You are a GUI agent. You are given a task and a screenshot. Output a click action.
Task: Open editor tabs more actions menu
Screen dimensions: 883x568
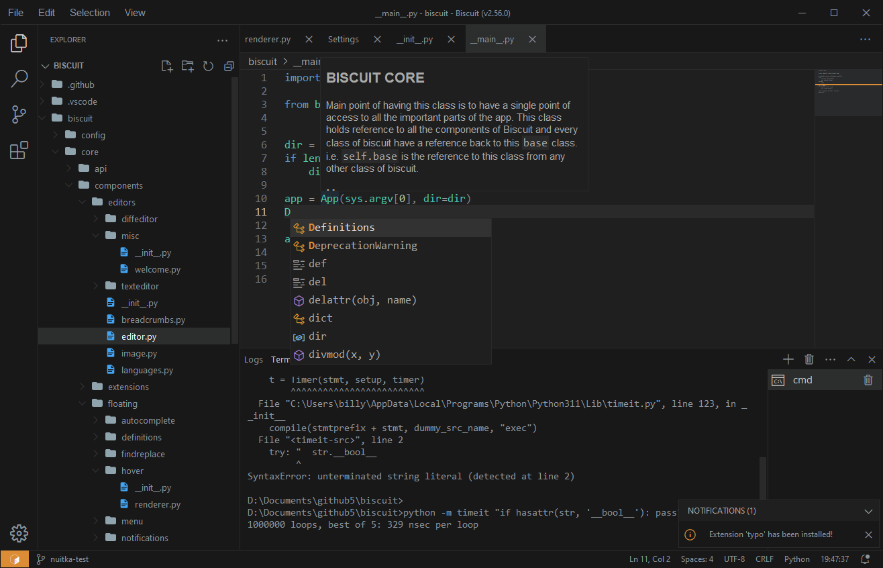click(x=865, y=40)
